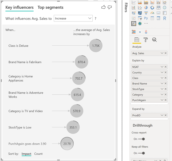
Task: Toggle the Keep all filters switch
Action: point(142,153)
